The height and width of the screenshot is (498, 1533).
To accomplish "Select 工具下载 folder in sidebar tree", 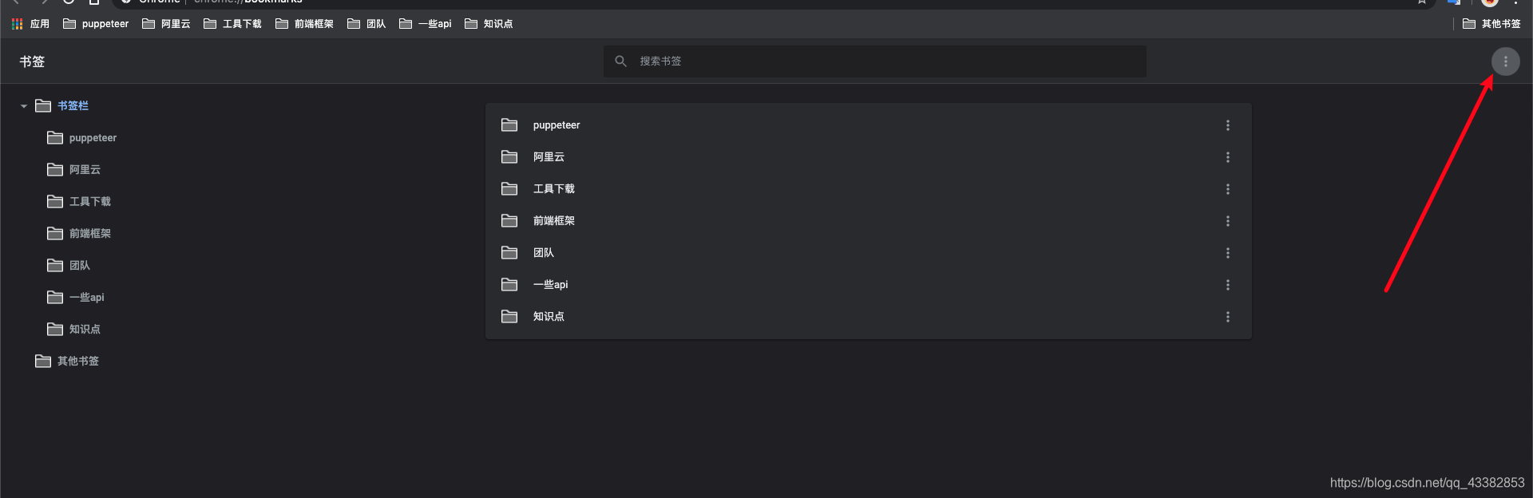I will point(79,202).
